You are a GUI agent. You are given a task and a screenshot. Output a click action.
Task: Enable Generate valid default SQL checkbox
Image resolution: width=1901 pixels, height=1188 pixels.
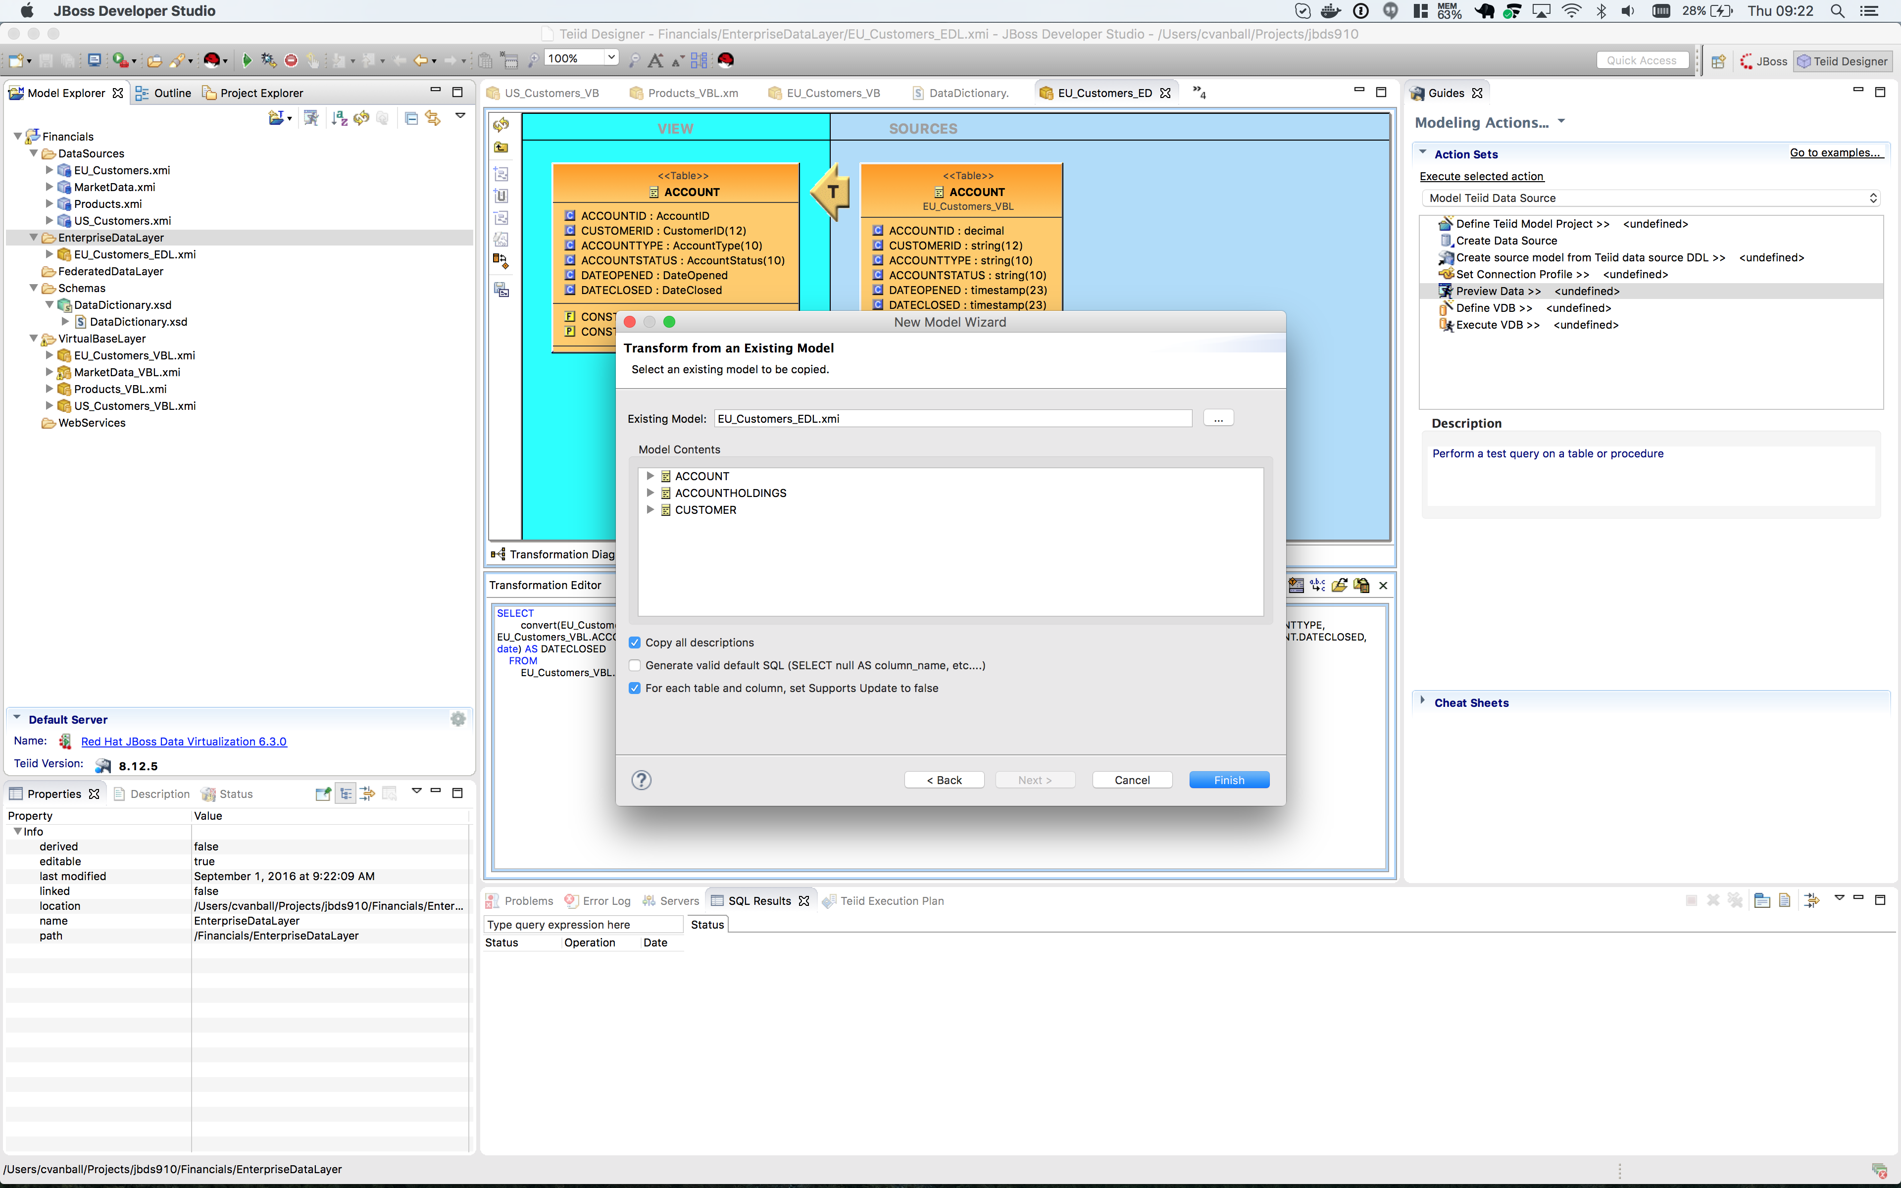pyautogui.click(x=635, y=665)
